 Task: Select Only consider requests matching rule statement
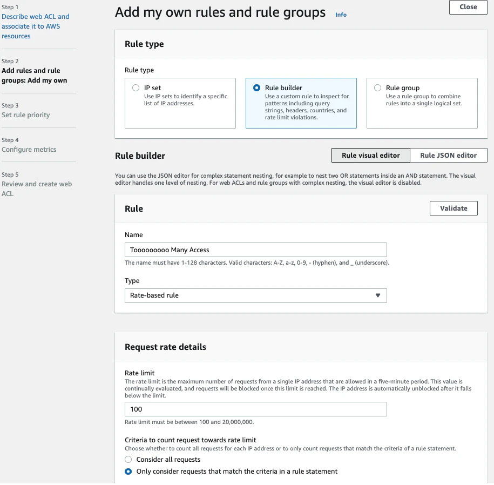pos(128,471)
